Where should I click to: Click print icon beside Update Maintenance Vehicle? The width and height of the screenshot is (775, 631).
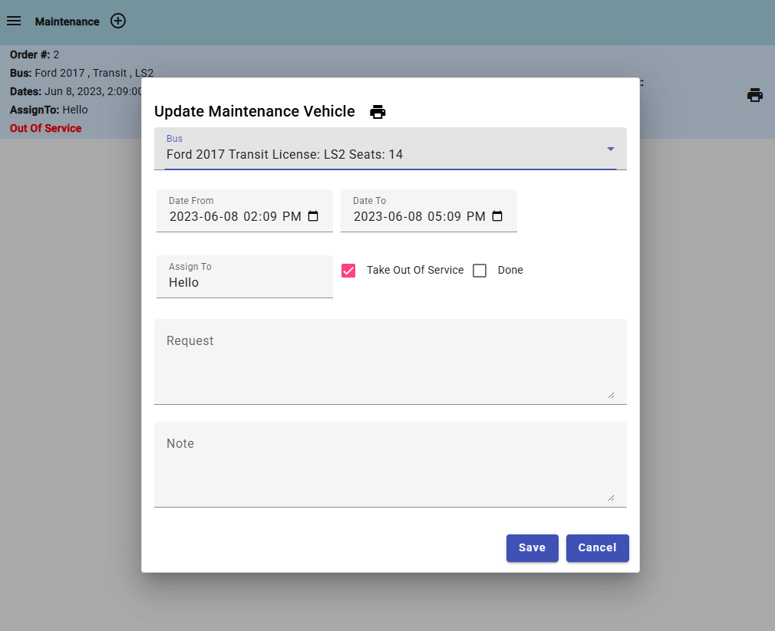pos(378,112)
